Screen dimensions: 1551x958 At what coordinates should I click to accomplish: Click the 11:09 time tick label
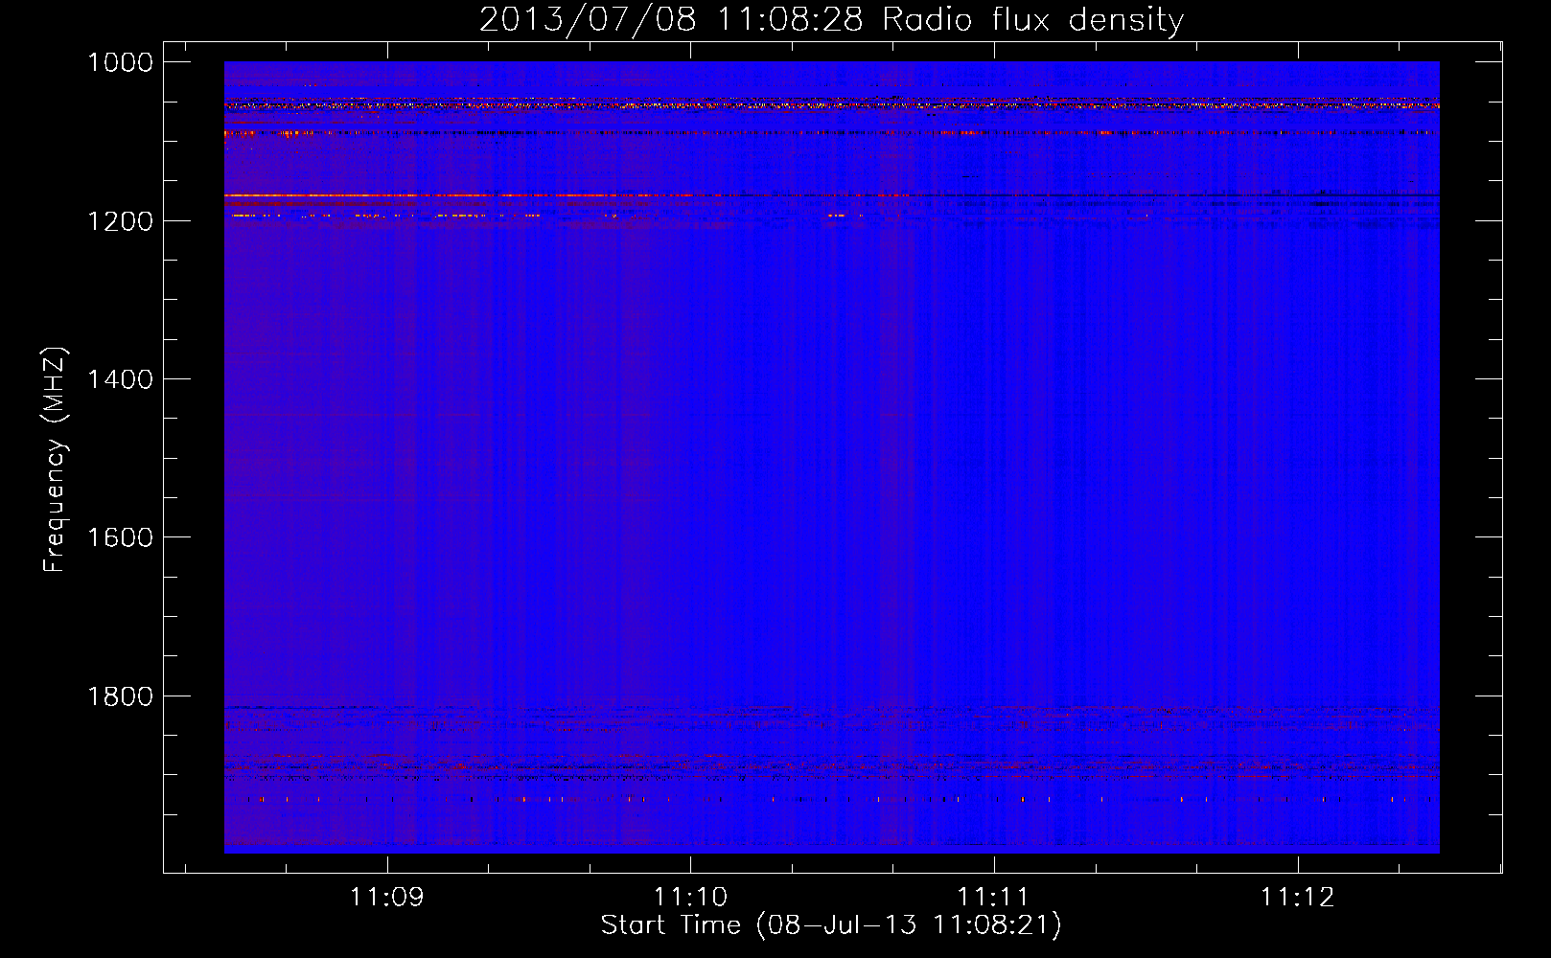click(x=387, y=898)
